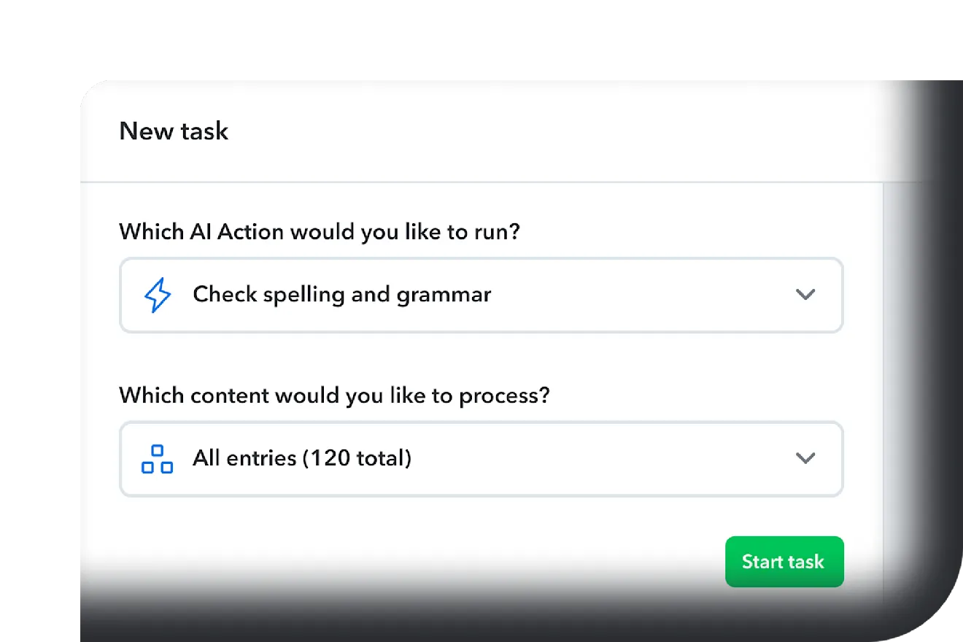Screen dimensions: 963x642
Task: Select the "Check spelling and grammar" text
Action: pos(341,295)
